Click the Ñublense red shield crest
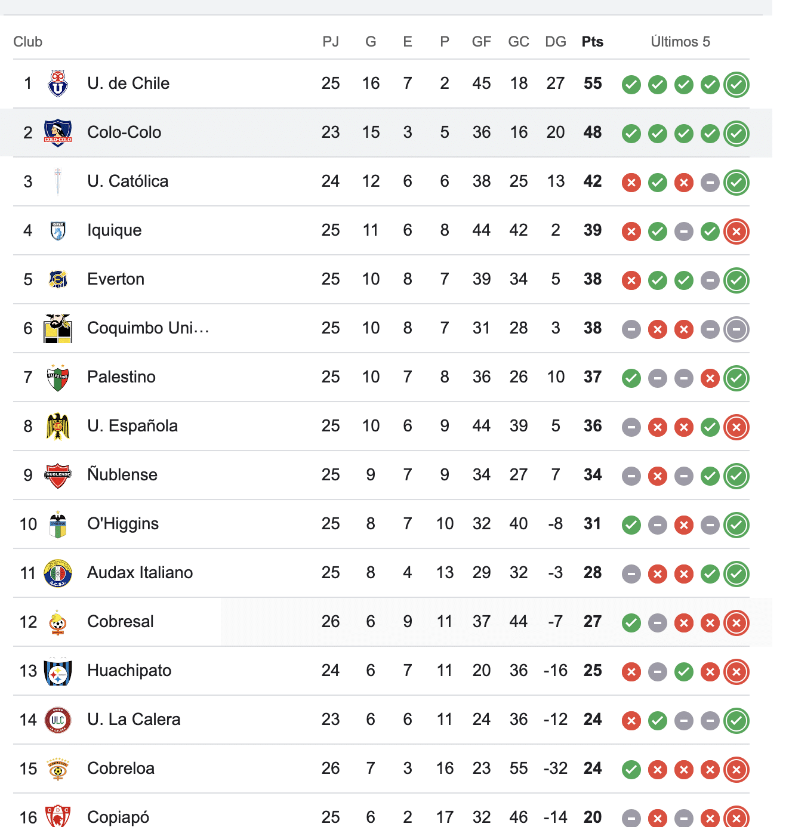 [x=58, y=475]
